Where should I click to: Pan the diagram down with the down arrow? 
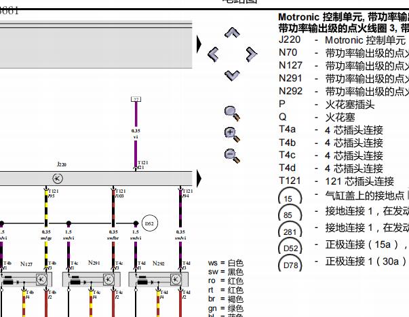(232, 76)
